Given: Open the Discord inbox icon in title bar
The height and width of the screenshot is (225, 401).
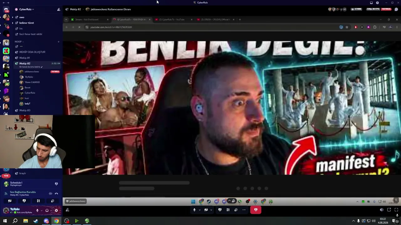Looking at the screenshot, I should point(371,2).
